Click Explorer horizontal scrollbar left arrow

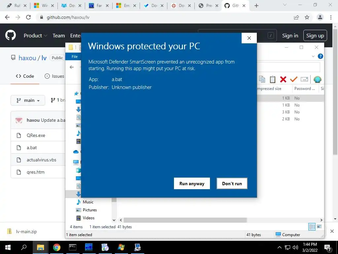[121, 220]
